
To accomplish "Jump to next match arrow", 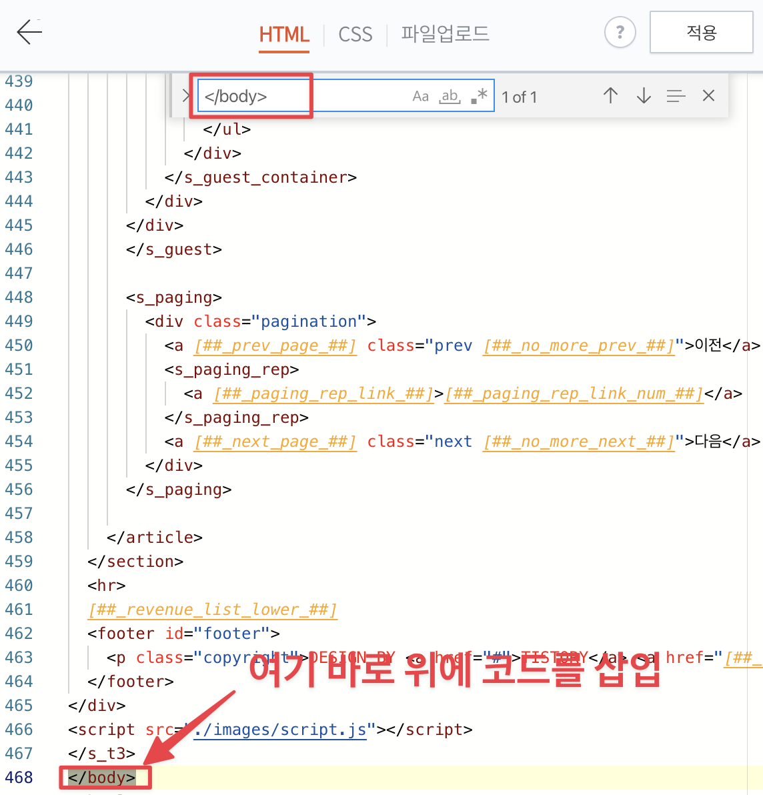I will coord(644,96).
